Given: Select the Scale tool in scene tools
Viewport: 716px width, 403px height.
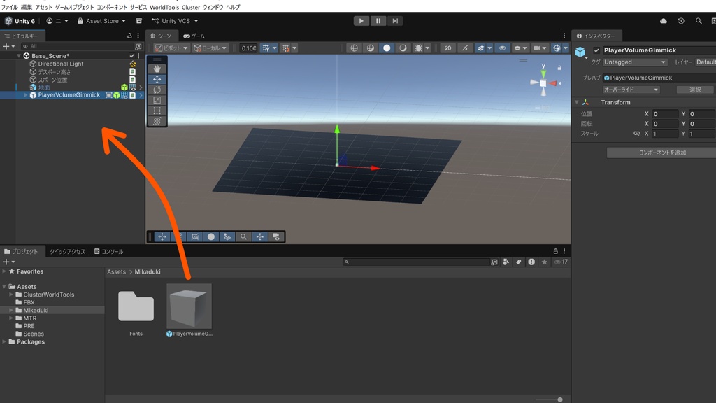Looking at the screenshot, I should (x=157, y=101).
